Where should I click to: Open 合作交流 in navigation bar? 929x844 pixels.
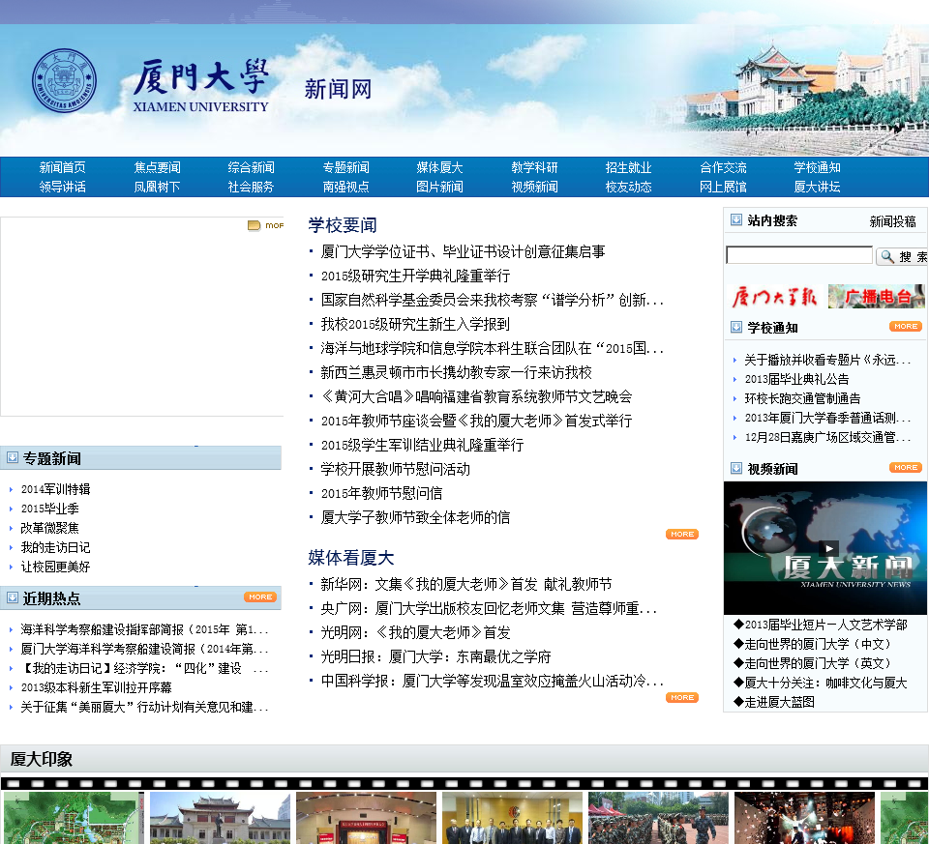(723, 167)
